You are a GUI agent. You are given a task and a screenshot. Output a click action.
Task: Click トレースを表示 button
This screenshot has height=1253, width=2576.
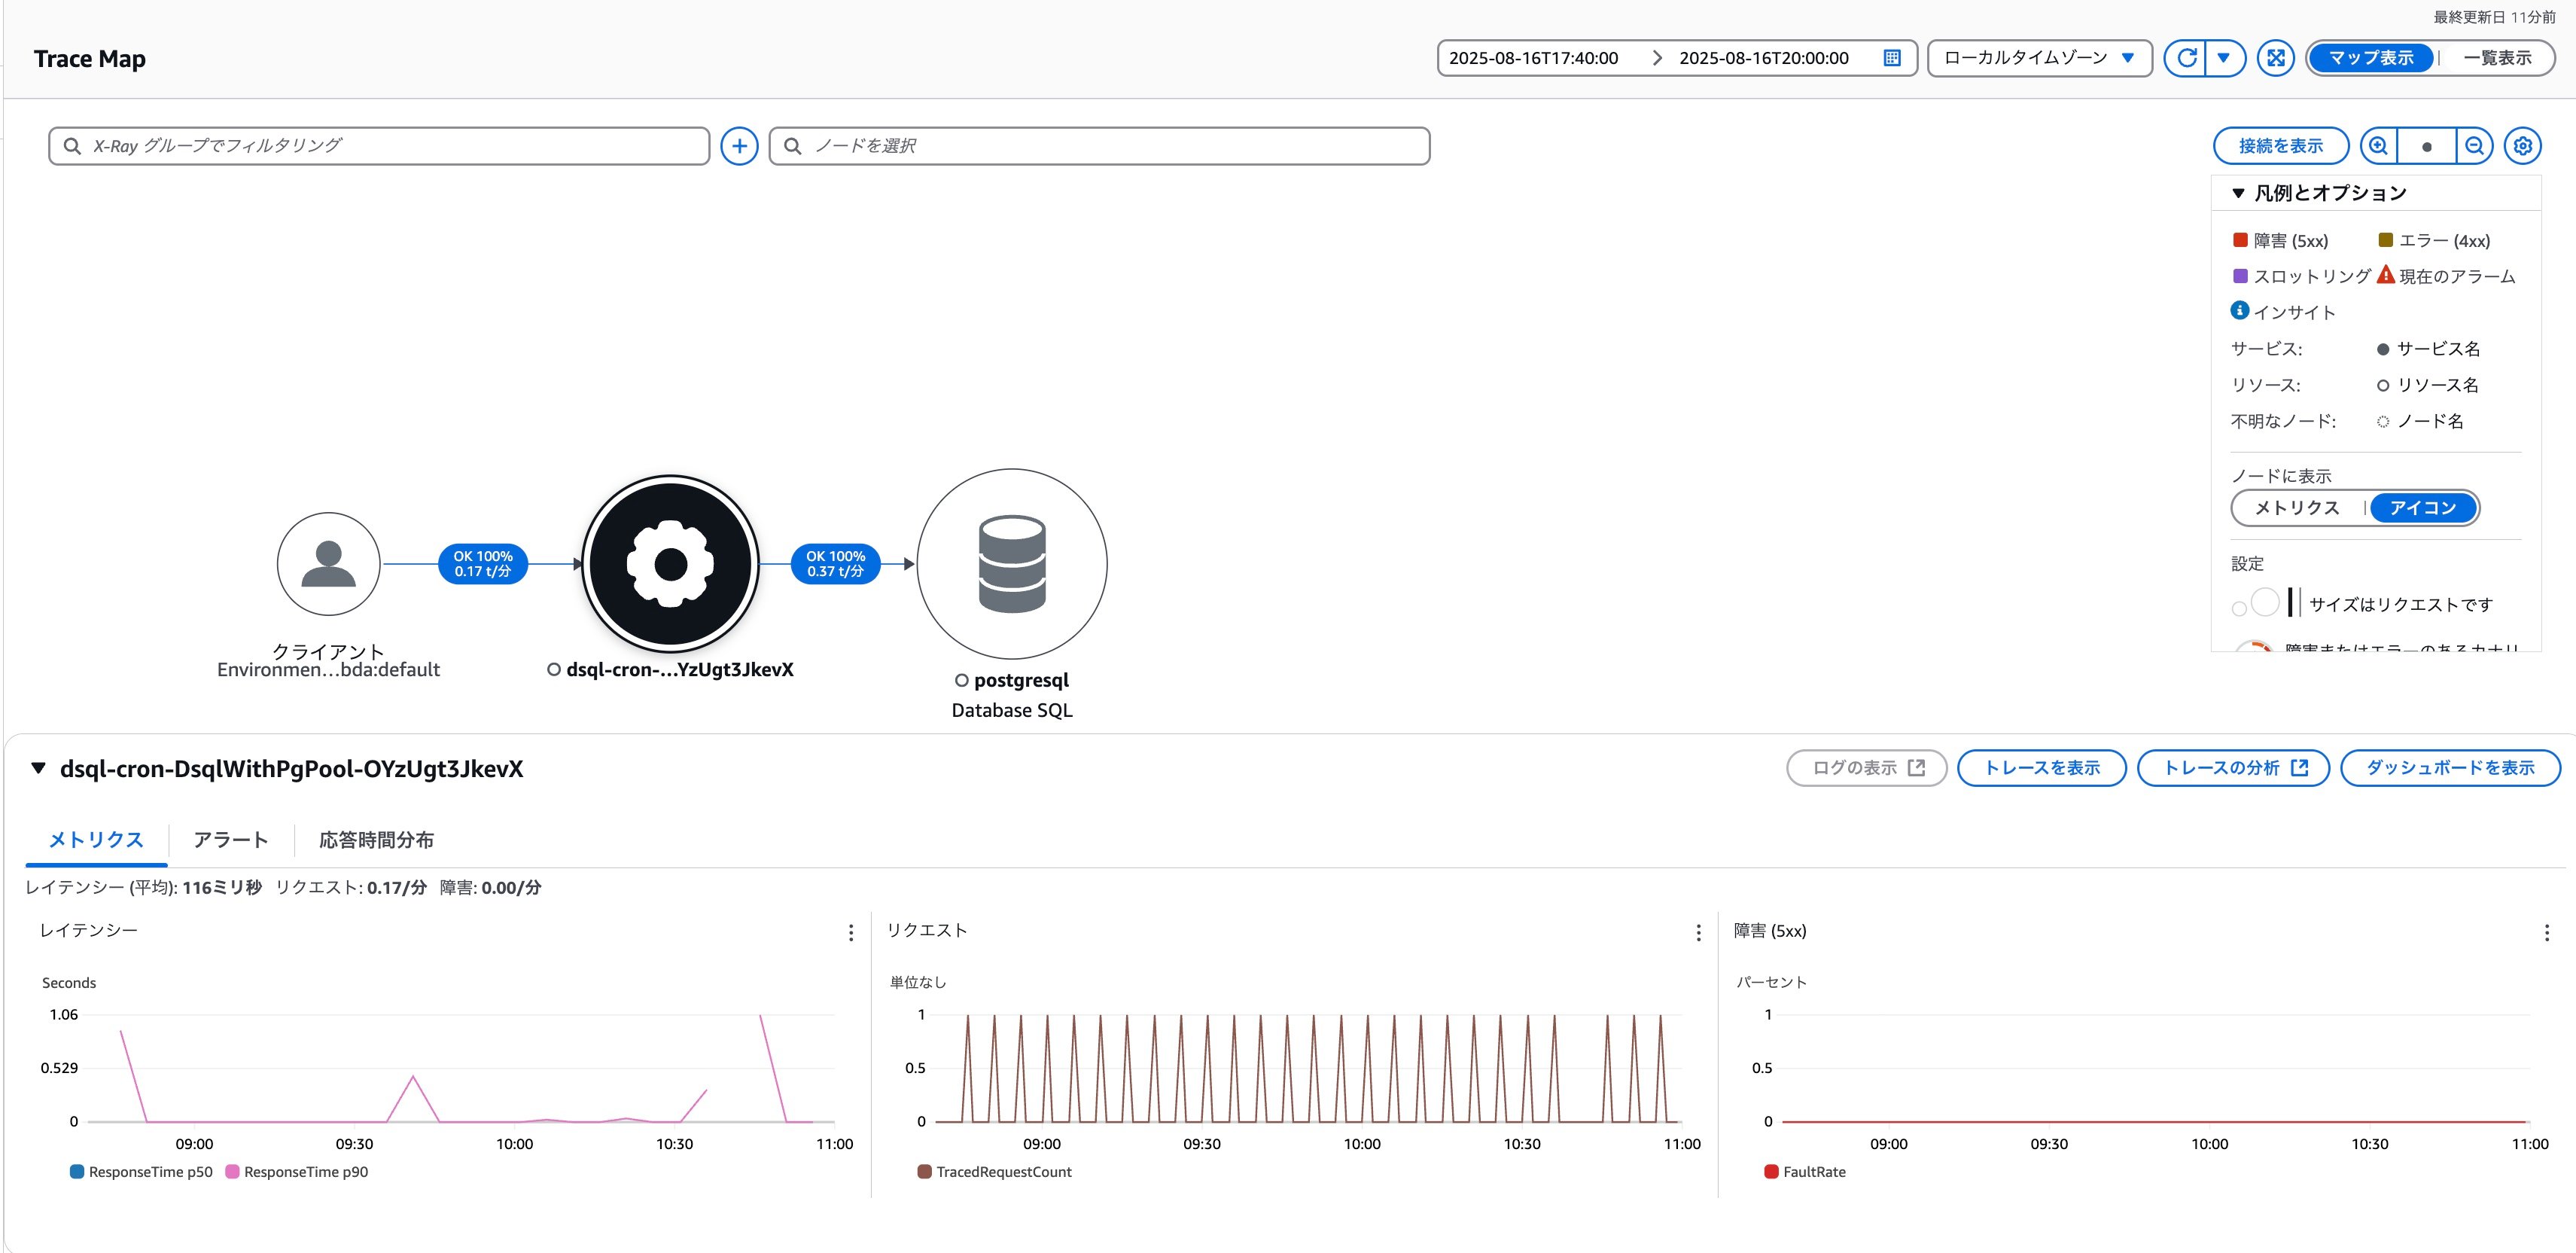(x=2041, y=768)
